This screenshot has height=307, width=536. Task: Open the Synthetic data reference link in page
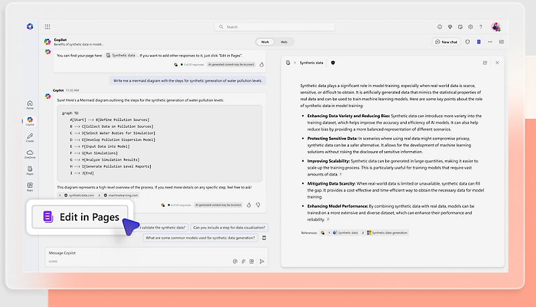pos(345,233)
